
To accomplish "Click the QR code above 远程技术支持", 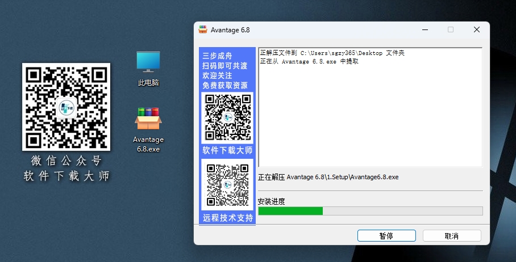I will pos(227,184).
